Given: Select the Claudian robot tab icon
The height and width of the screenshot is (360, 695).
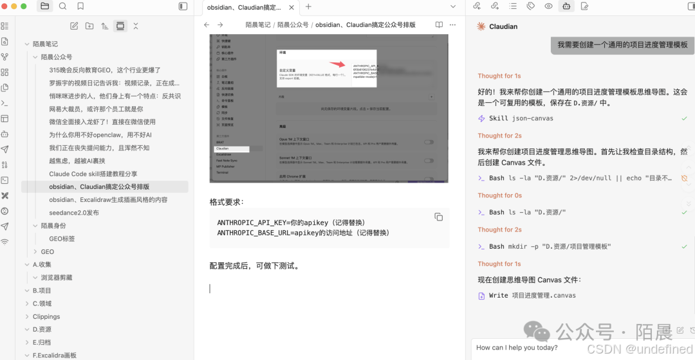Looking at the screenshot, I should (566, 6).
